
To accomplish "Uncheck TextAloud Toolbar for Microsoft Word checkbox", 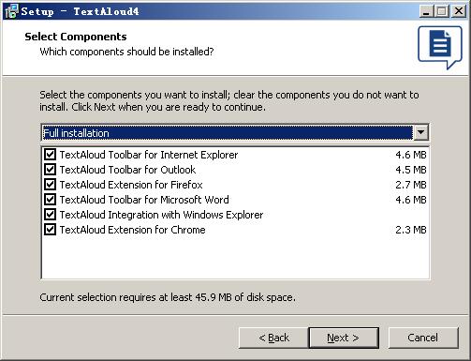I will (50, 200).
